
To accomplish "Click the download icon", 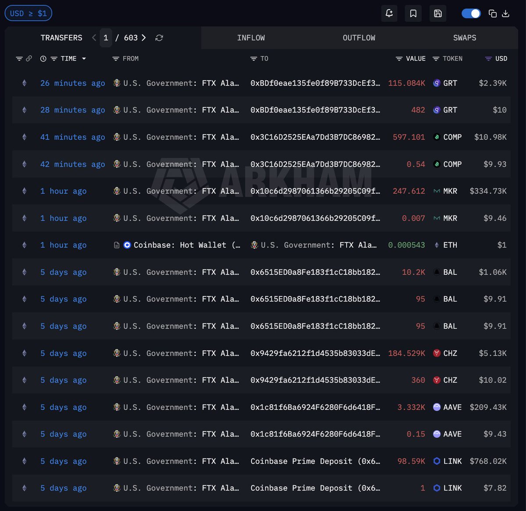I will point(505,14).
